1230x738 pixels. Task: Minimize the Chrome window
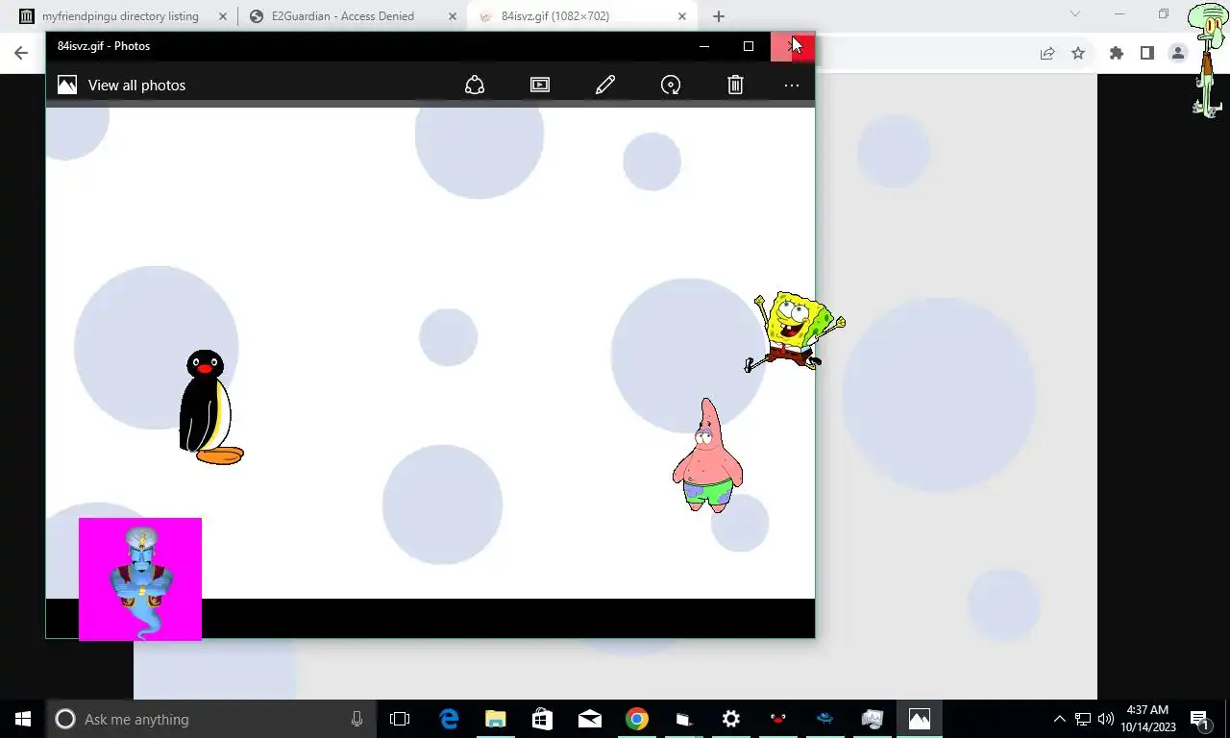(x=1119, y=14)
